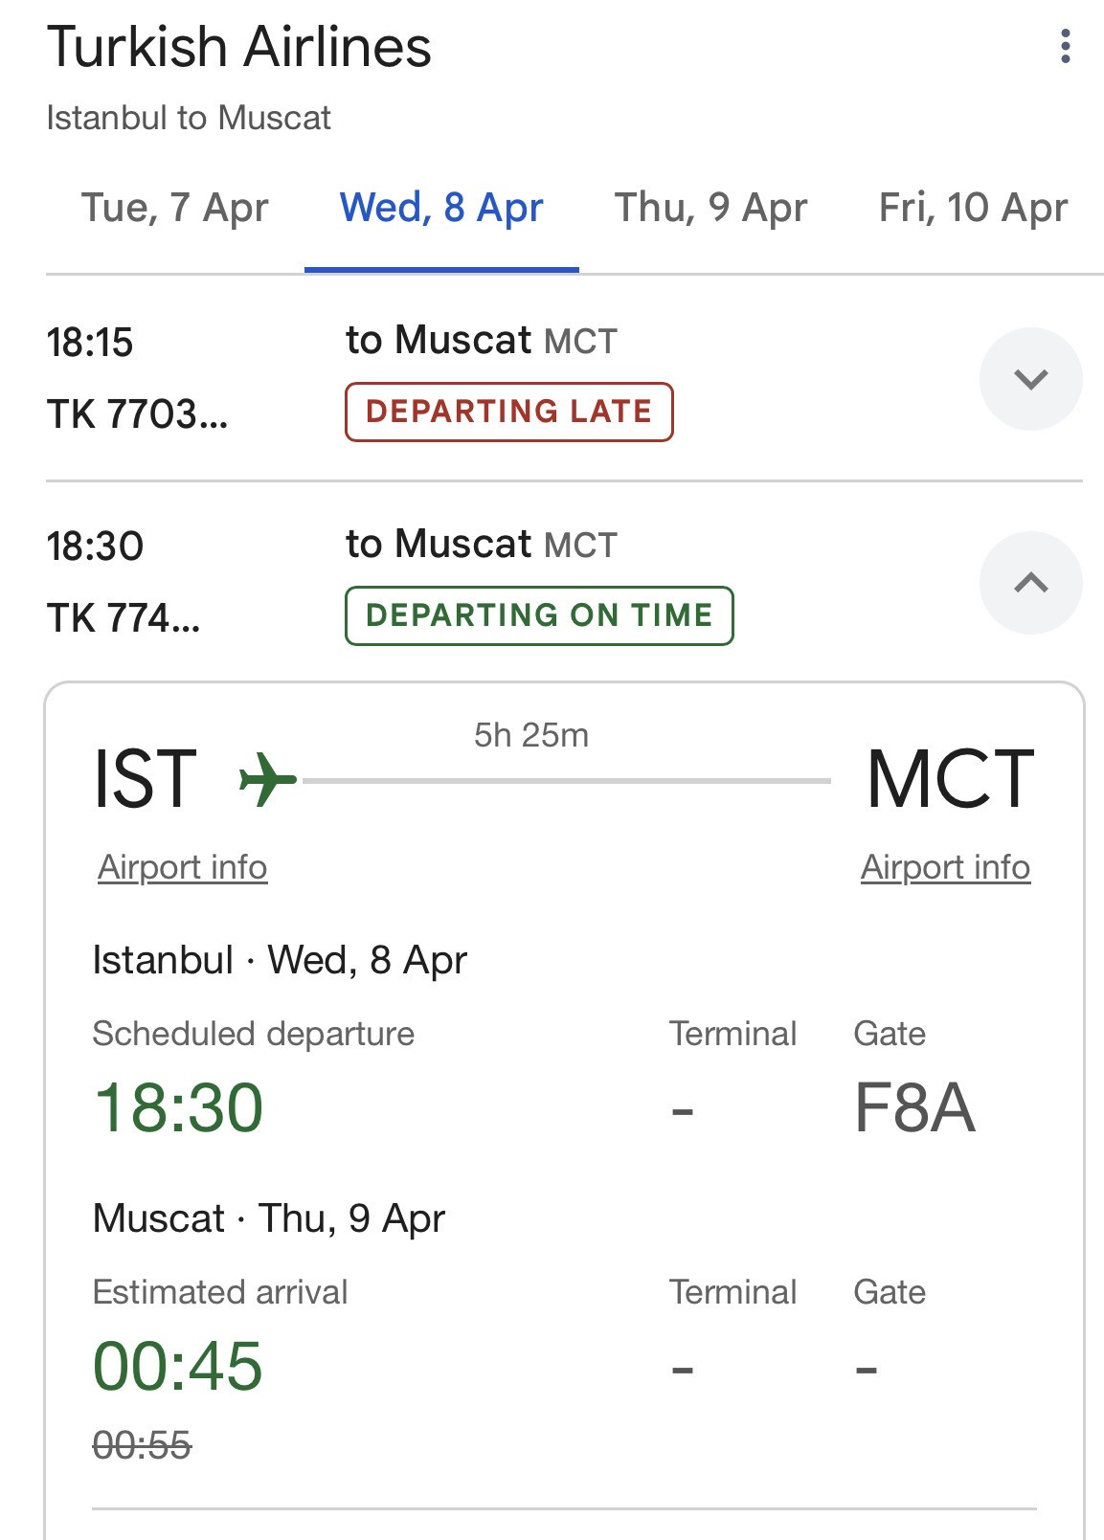Switch to the Thu, 9 Apr tab
The width and height of the screenshot is (1104, 1540).
click(x=710, y=208)
